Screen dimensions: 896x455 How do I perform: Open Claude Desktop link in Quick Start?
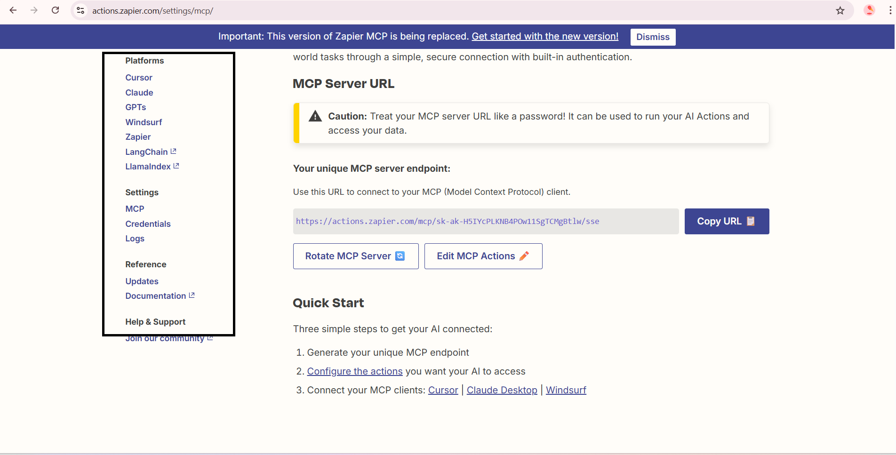coord(502,390)
